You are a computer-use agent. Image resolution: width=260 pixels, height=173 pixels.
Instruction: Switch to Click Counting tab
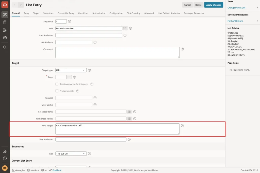133,13
